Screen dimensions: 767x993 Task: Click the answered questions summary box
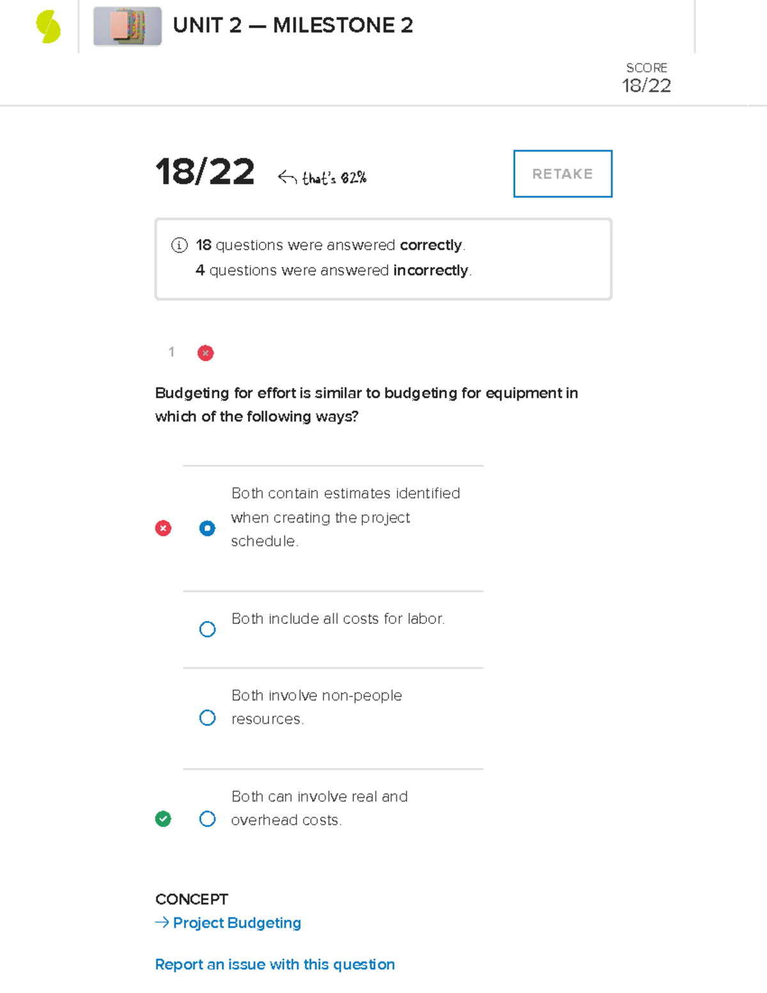383,258
